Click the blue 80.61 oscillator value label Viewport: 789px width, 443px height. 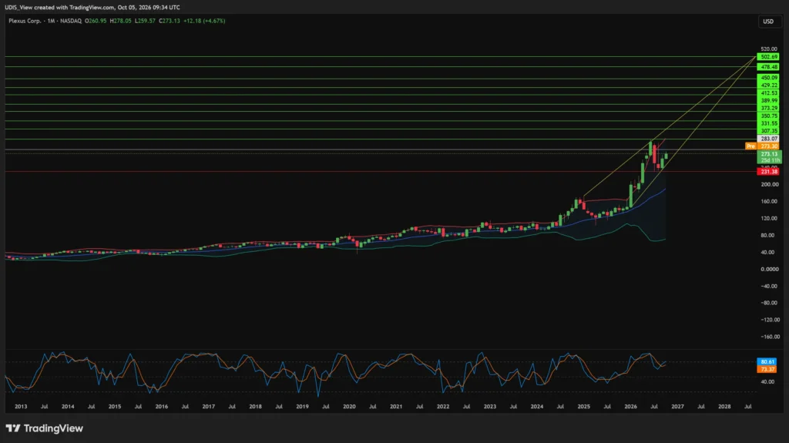pos(767,362)
